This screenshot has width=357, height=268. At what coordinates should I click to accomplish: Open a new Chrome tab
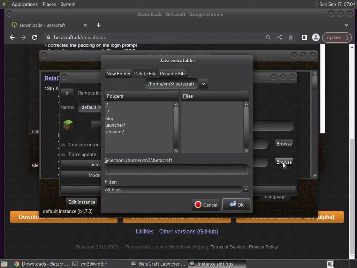(x=99, y=25)
